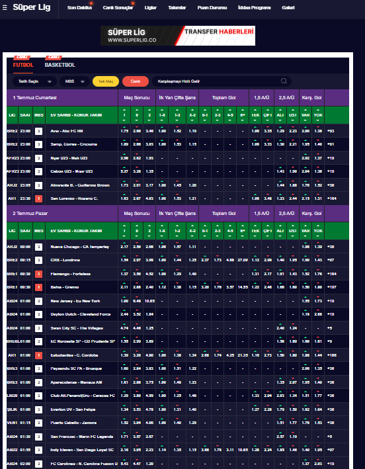Select 6+ total goals odds for CRB - Londrina

point(243,260)
